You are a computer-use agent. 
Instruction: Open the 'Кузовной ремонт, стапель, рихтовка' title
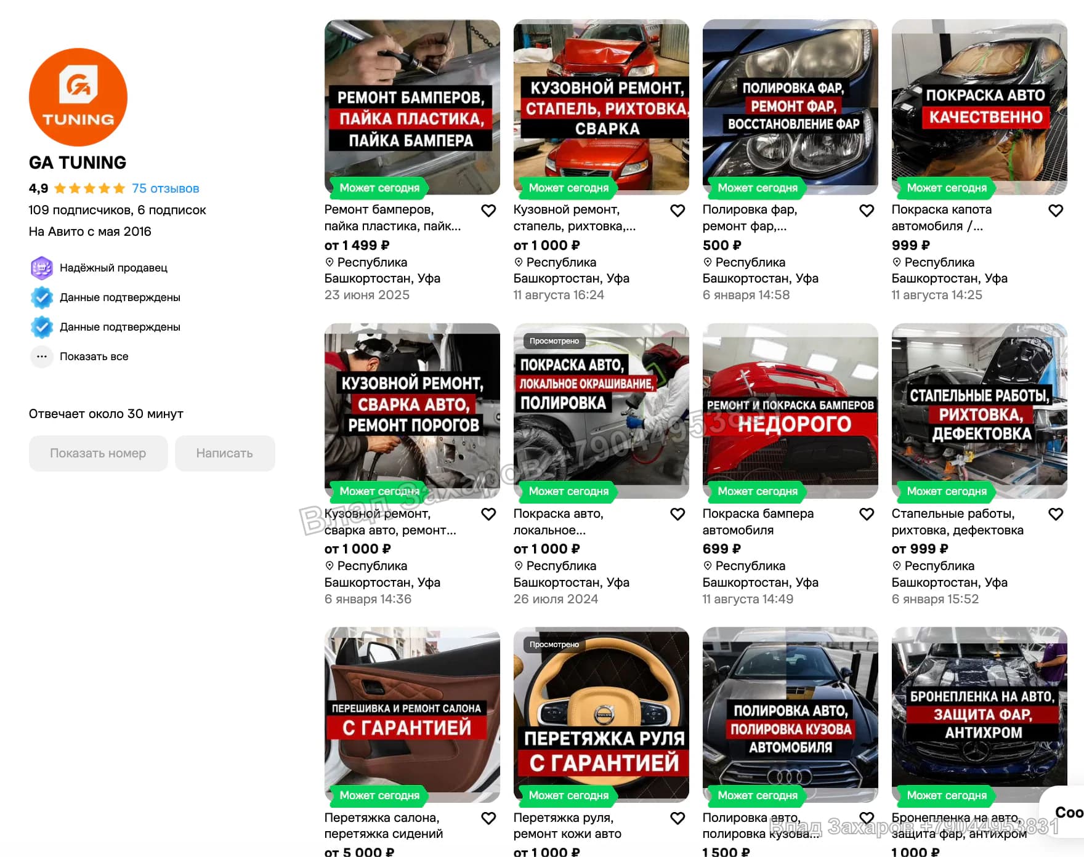(575, 218)
